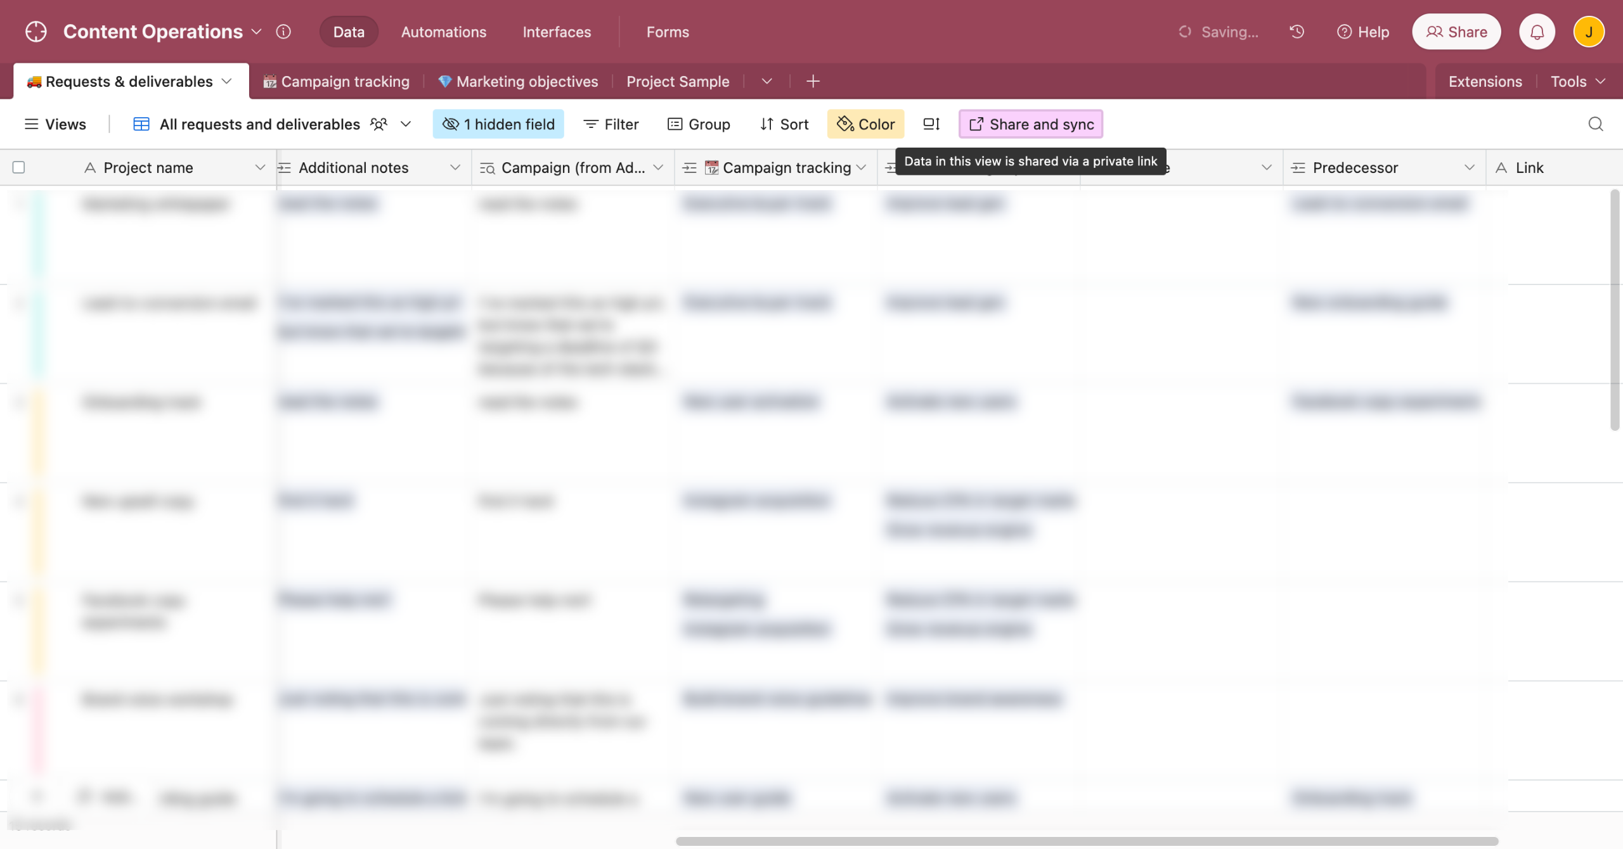Image resolution: width=1623 pixels, height=849 pixels.
Task: Click the search magnifier icon
Action: pyautogui.click(x=1596, y=124)
